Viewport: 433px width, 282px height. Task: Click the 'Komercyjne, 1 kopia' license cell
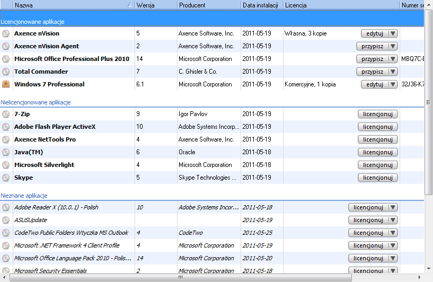310,84
